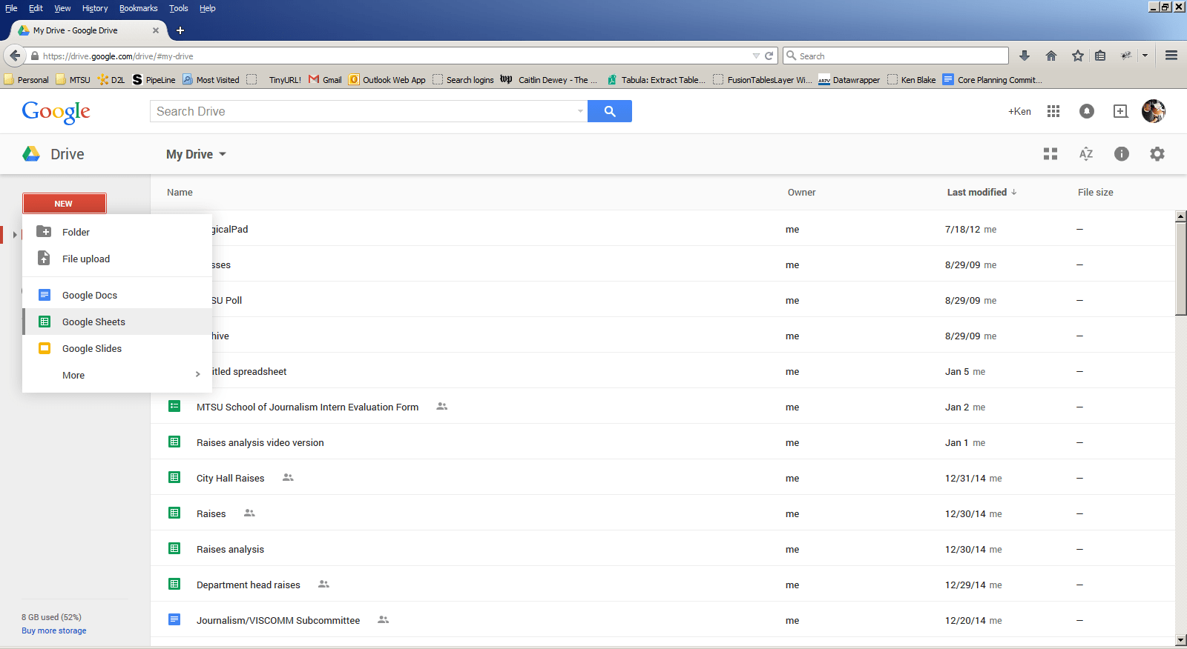Viewport: 1187px width, 649px height.
Task: Click the red NEW button
Action: pos(64,203)
